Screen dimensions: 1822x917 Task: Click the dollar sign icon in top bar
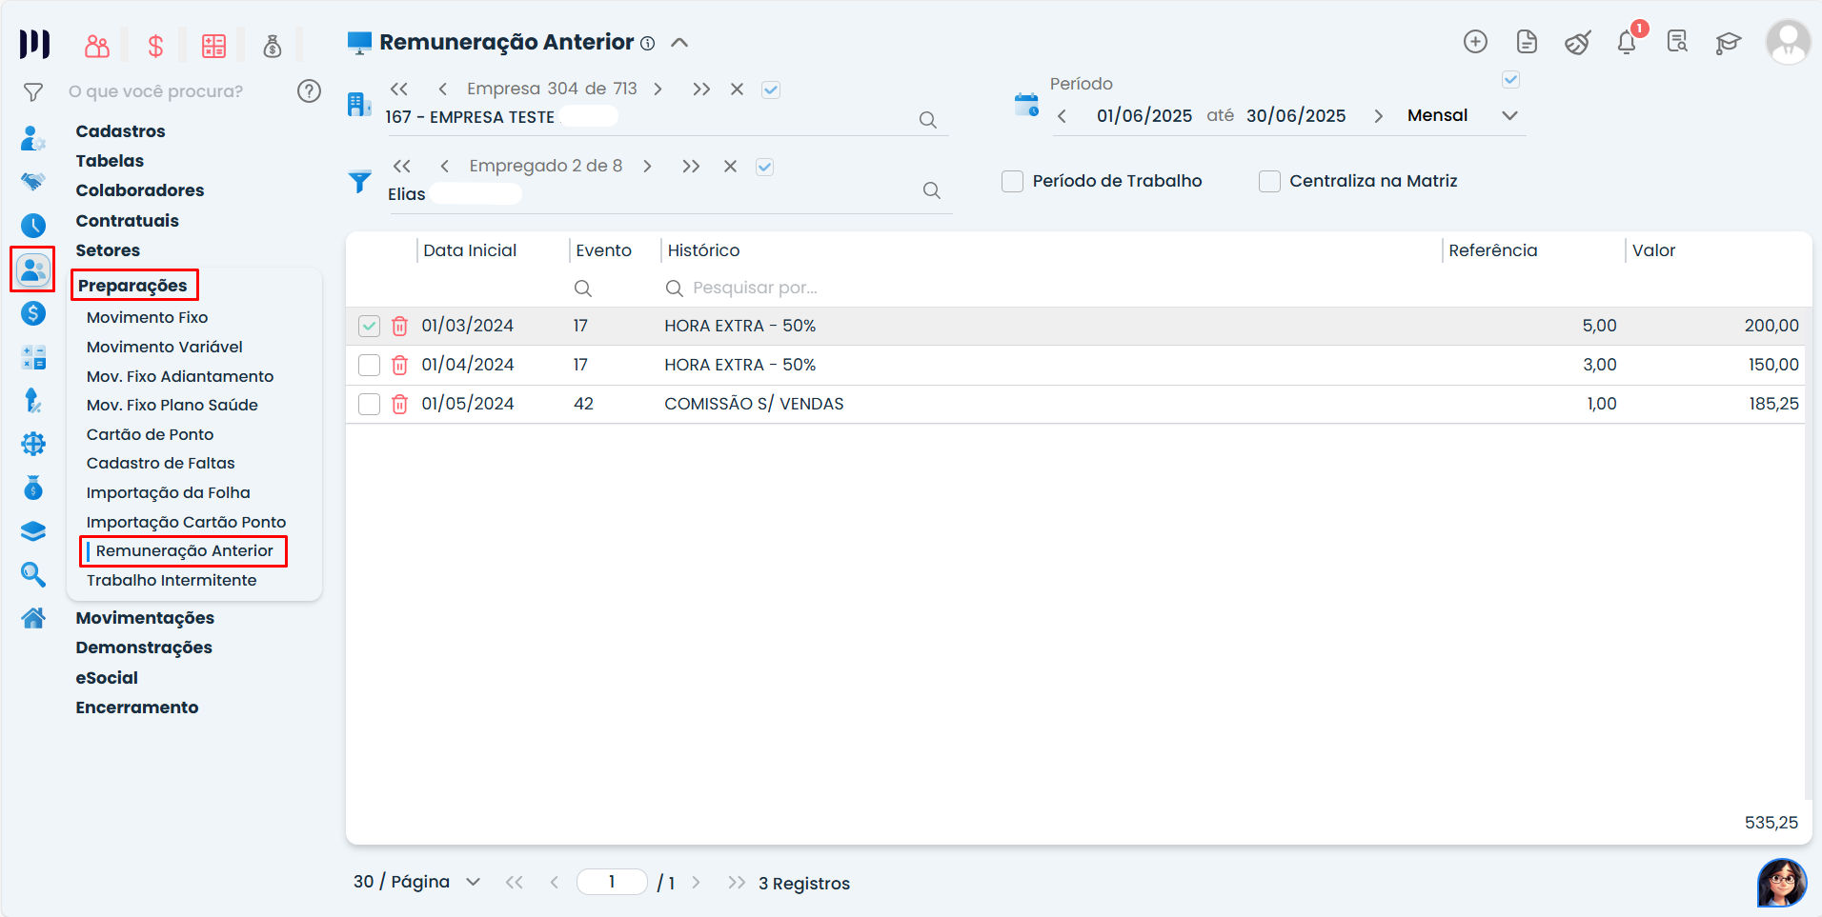(x=155, y=46)
